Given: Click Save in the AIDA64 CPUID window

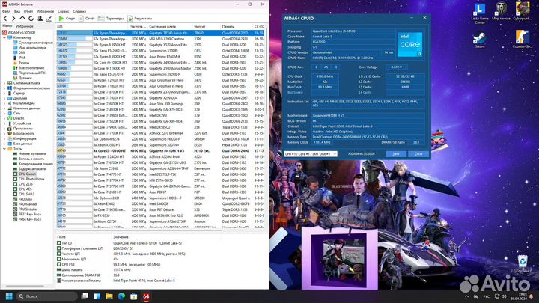Looking at the screenshot, I should 396,154.
